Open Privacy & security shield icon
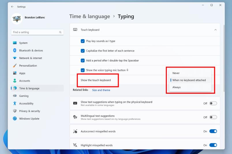Viewport: 232px width, 154px height. point(15,111)
